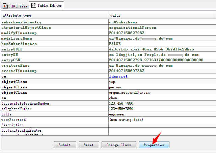Edit the sn value 'chen'
Screen dimensions: 216x153
[x=113, y=98]
